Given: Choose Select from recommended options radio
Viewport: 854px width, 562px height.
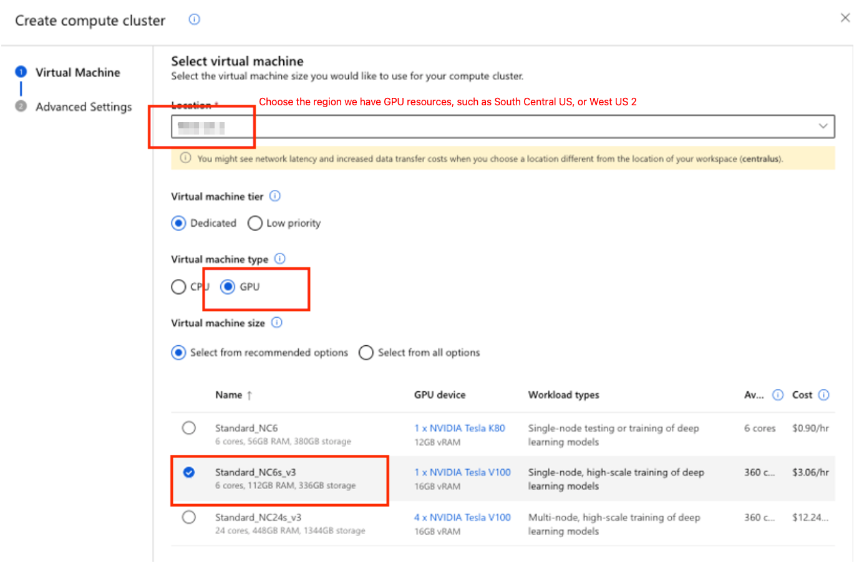Looking at the screenshot, I should point(178,353).
